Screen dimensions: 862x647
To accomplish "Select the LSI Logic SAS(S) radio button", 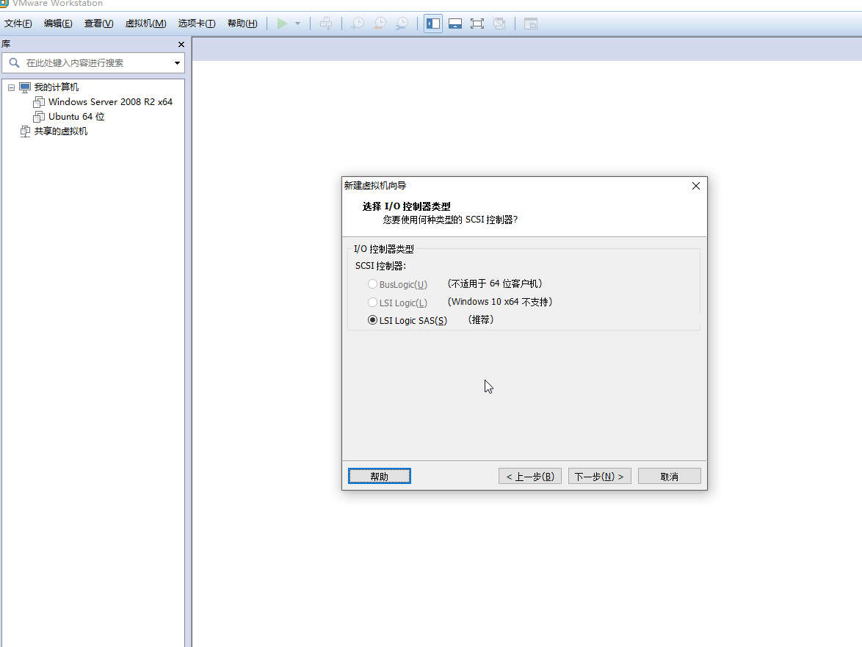I will [373, 320].
